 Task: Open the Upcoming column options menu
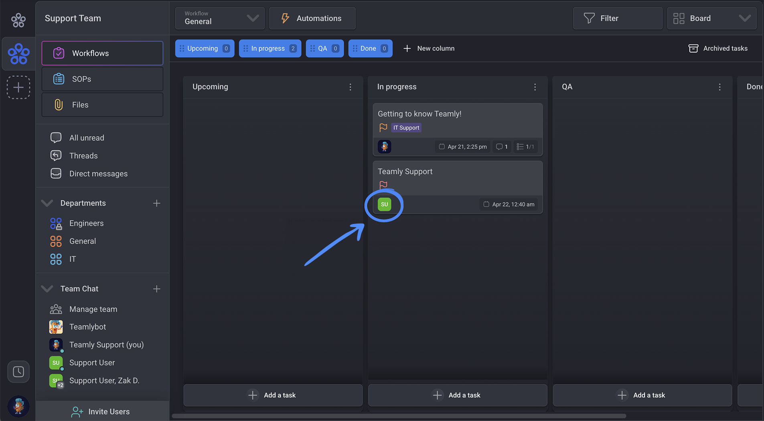coord(350,87)
